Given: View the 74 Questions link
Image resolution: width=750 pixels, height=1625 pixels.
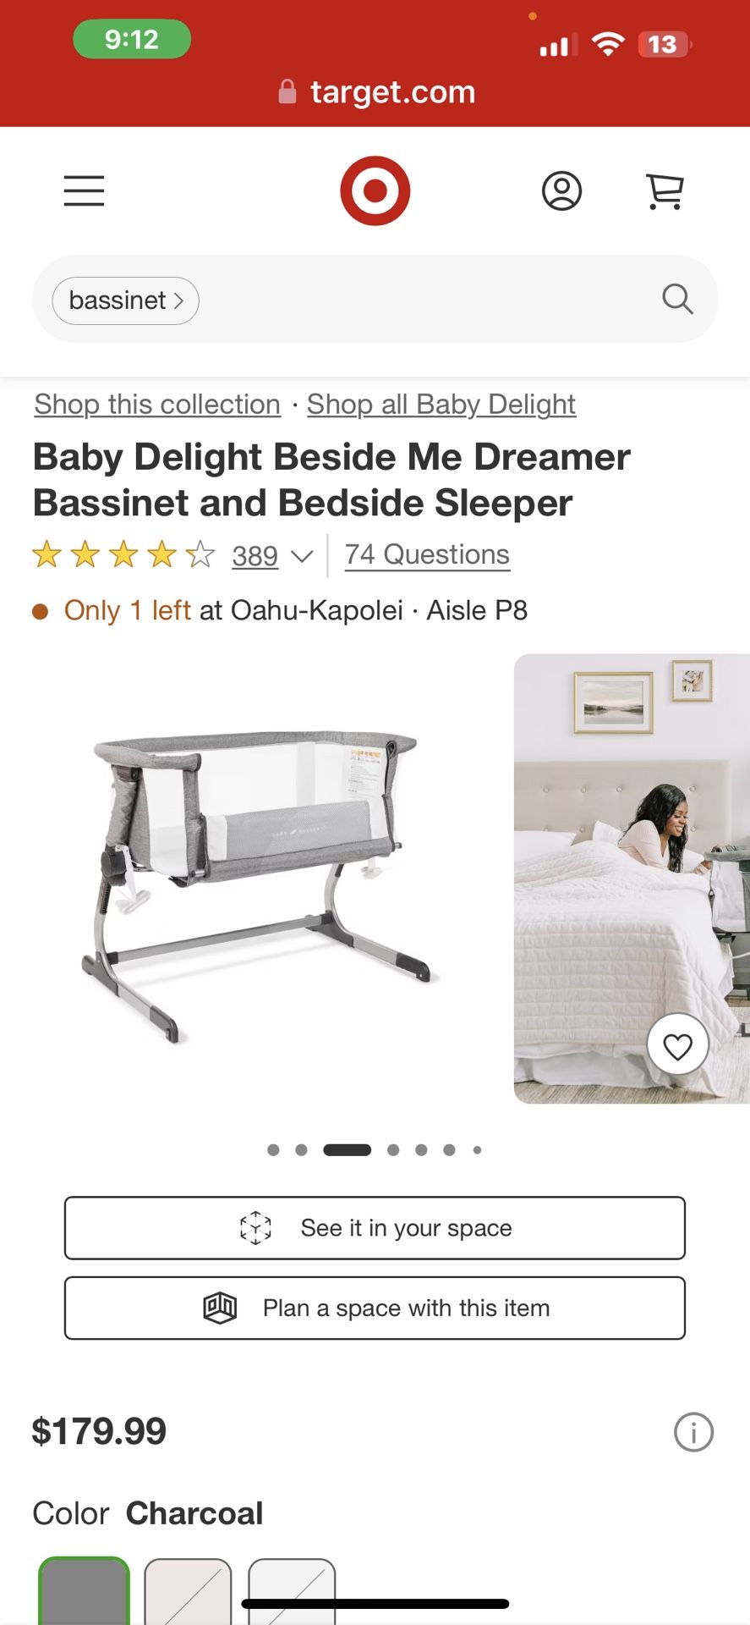Looking at the screenshot, I should [x=427, y=555].
